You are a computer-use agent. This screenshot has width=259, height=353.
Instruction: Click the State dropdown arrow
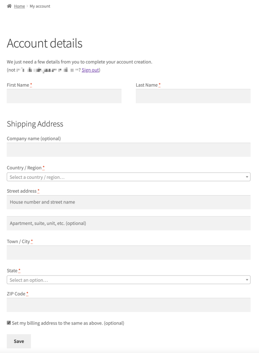coord(247,280)
